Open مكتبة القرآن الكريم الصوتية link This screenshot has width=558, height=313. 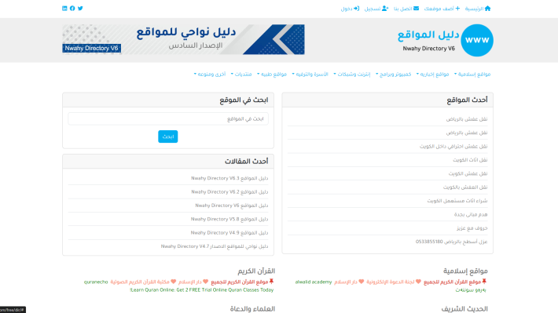point(140,282)
